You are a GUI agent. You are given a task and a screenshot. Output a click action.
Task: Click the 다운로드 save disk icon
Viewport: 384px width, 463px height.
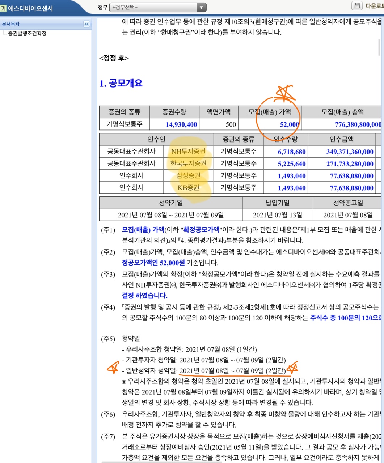coord(357,5)
